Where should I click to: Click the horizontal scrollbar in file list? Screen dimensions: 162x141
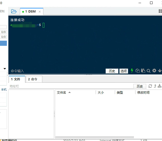pyautogui.click(x=95, y=137)
